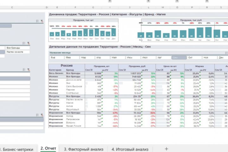Select the Весь бизнес row label
228x152 pixels.
pyautogui.click(x=56, y=73)
